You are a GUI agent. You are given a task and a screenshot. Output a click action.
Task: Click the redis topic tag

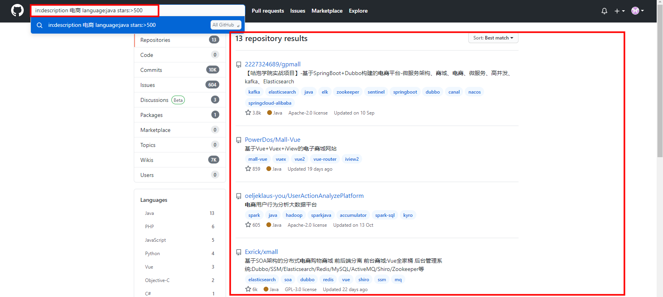[328, 280]
